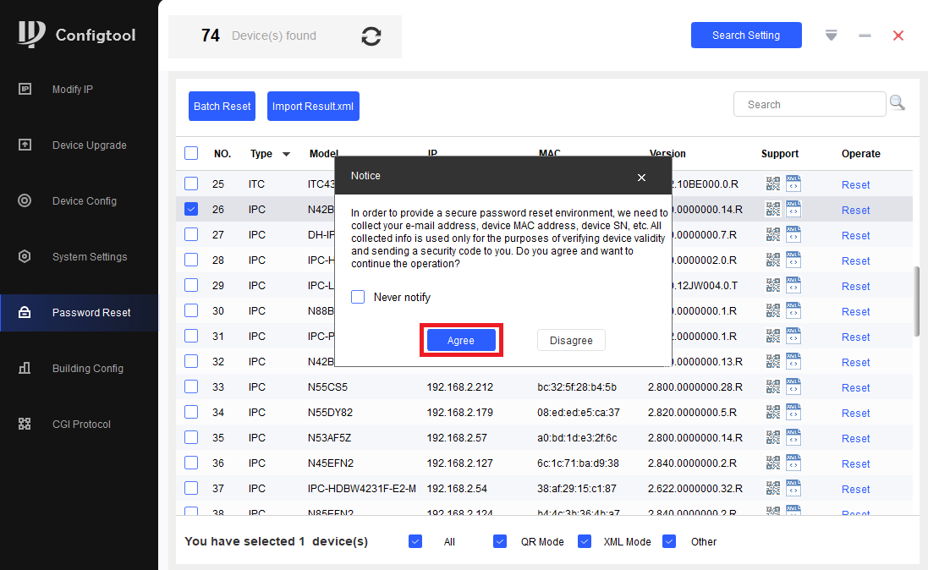This screenshot has width=928, height=570.
Task: Click the device list vertical scrollbar
Action: 917,301
